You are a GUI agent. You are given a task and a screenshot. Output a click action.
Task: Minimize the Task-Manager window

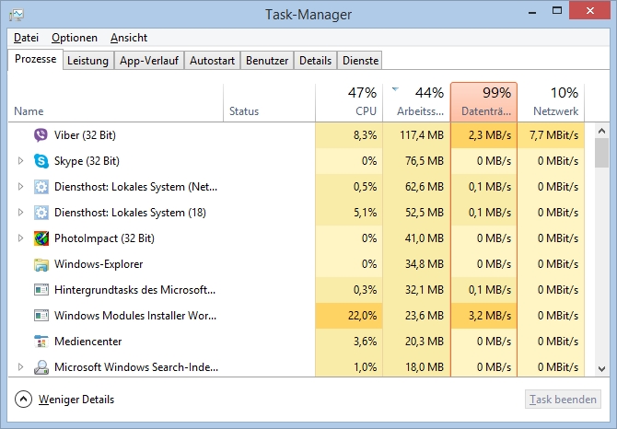532,12
